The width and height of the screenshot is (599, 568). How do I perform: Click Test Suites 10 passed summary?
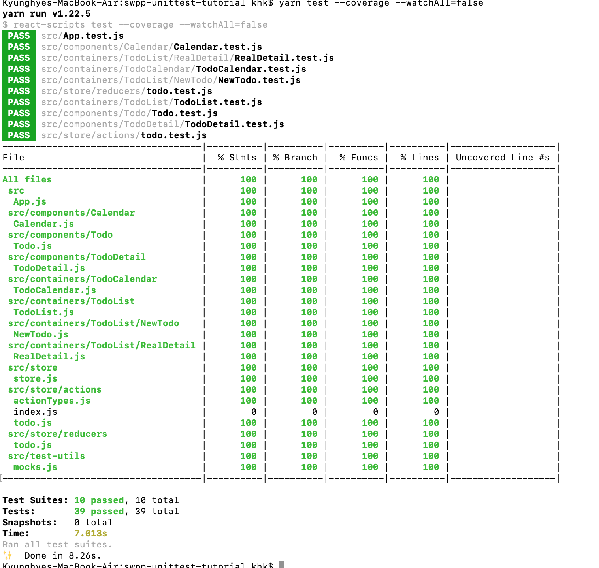91,500
